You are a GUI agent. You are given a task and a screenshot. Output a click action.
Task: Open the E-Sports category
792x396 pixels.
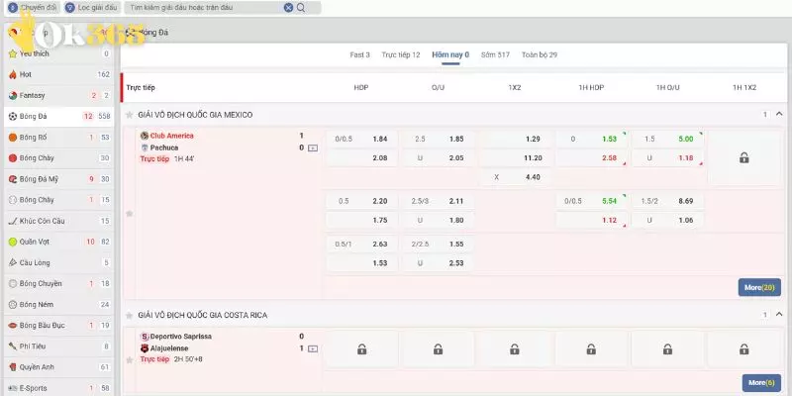click(34, 388)
